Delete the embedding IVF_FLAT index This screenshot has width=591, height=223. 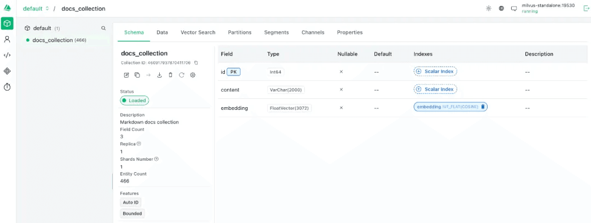coord(483,107)
